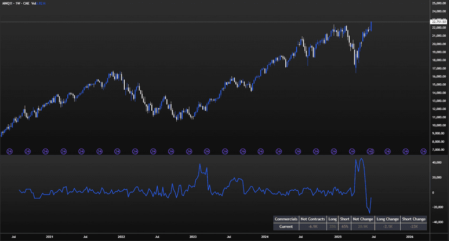The image size is (449, 241).
Task: Click the 35% long percentage cell
Action: tap(332, 226)
